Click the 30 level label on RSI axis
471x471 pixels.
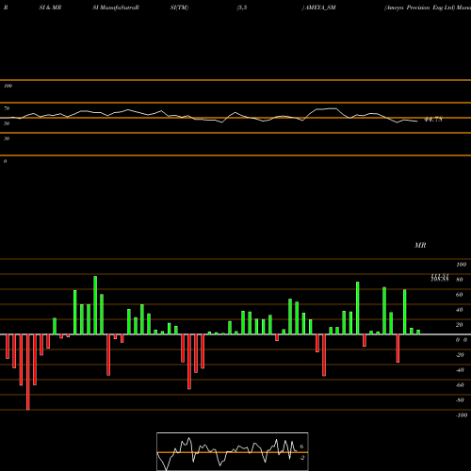(7, 138)
